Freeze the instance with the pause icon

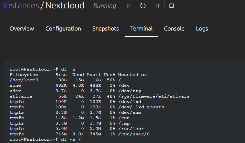[x=157, y=6]
